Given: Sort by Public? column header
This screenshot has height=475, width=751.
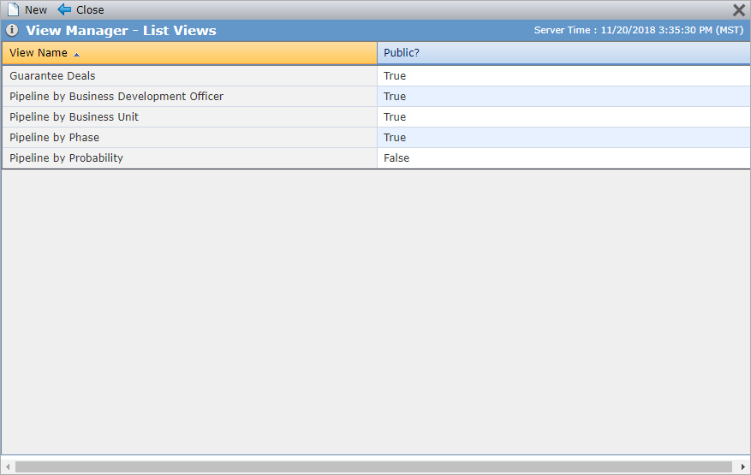Looking at the screenshot, I should pyautogui.click(x=563, y=53).
